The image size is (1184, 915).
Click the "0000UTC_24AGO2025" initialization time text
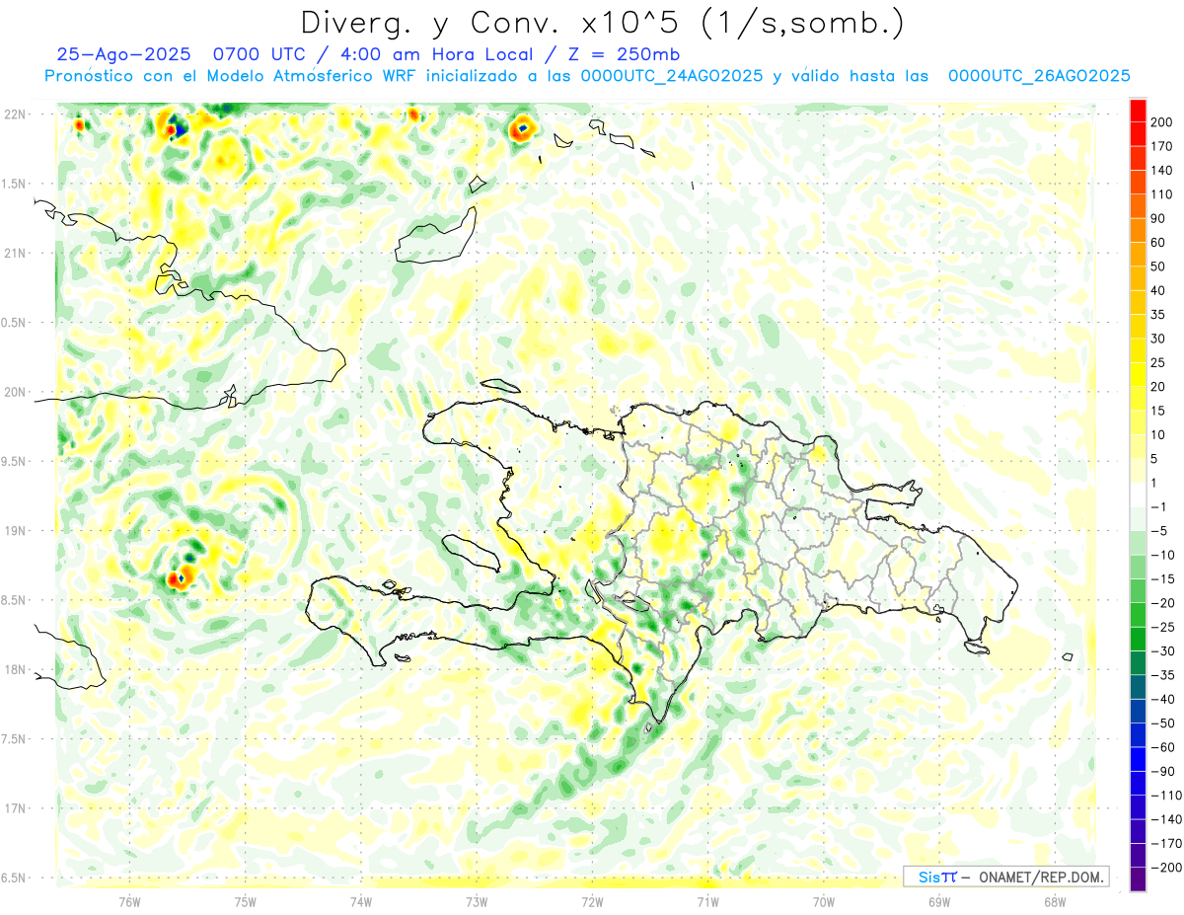pyautogui.click(x=672, y=76)
